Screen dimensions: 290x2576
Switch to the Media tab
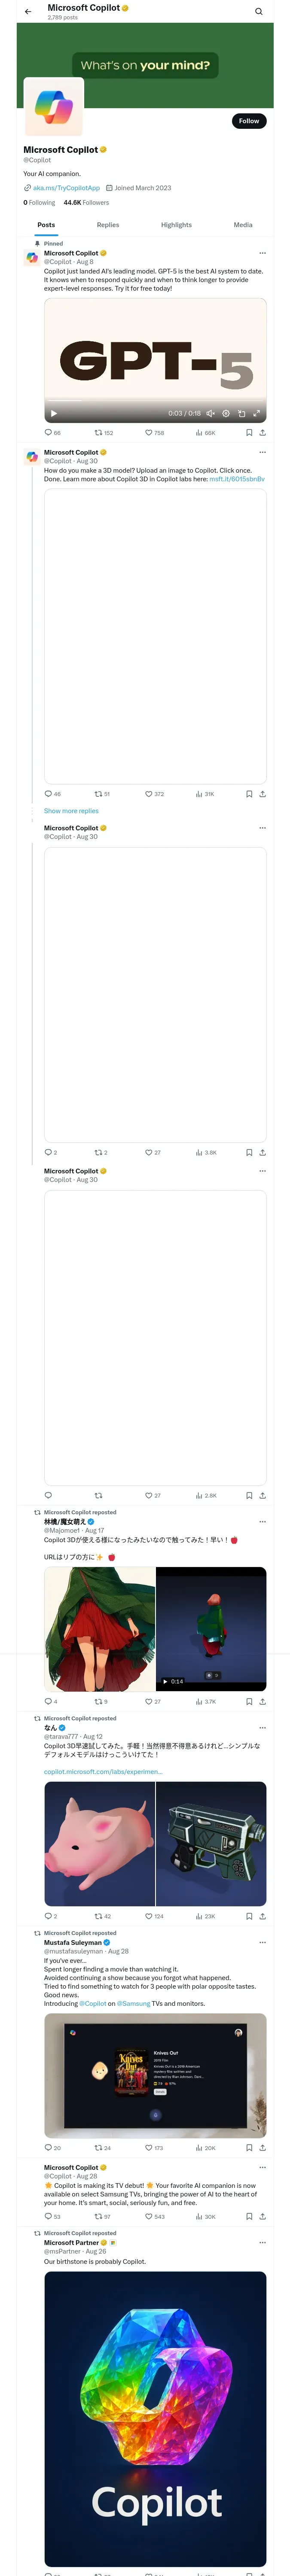[243, 225]
